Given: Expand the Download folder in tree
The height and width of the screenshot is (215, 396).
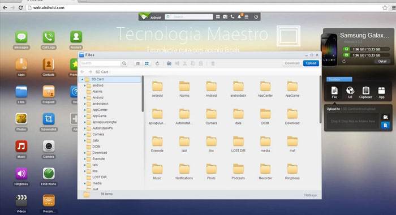Looking at the screenshot, I should click(85, 153).
